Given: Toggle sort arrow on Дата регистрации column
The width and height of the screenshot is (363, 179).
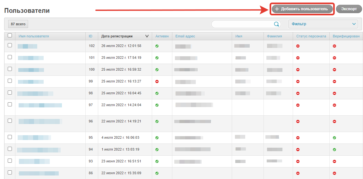Looking at the screenshot, I should pyautogui.click(x=147, y=36).
